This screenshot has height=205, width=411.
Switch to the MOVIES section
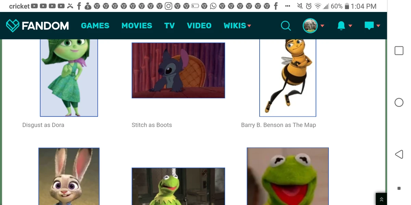[x=137, y=25]
